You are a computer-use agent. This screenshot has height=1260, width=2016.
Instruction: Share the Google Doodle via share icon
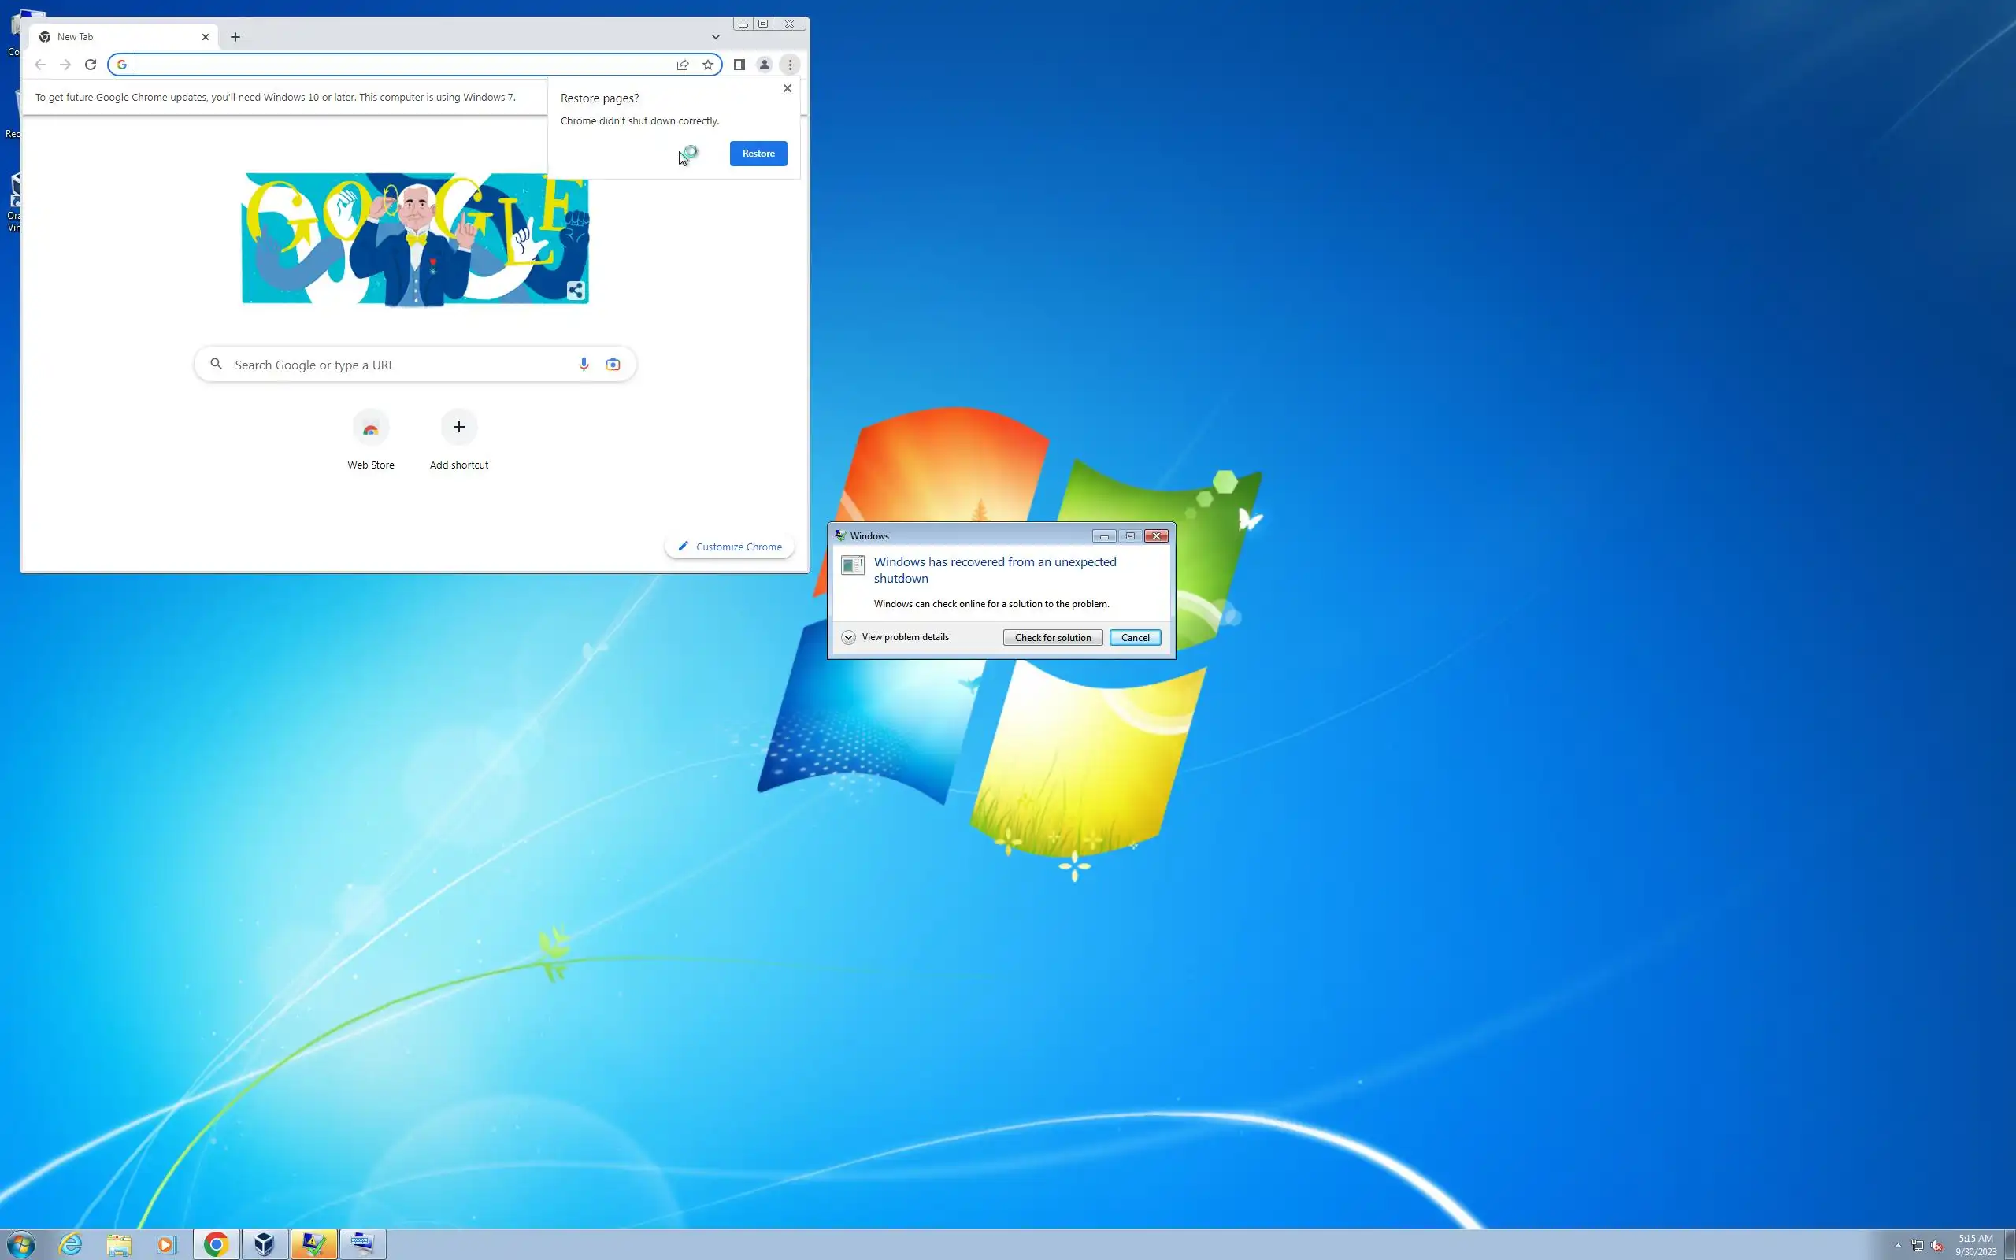(x=576, y=291)
